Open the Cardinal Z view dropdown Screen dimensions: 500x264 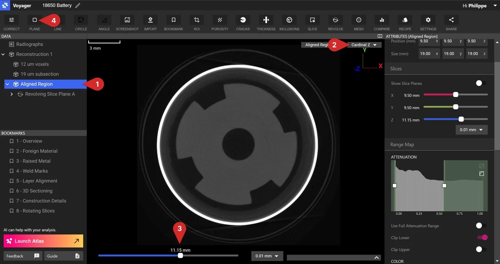tap(364, 45)
